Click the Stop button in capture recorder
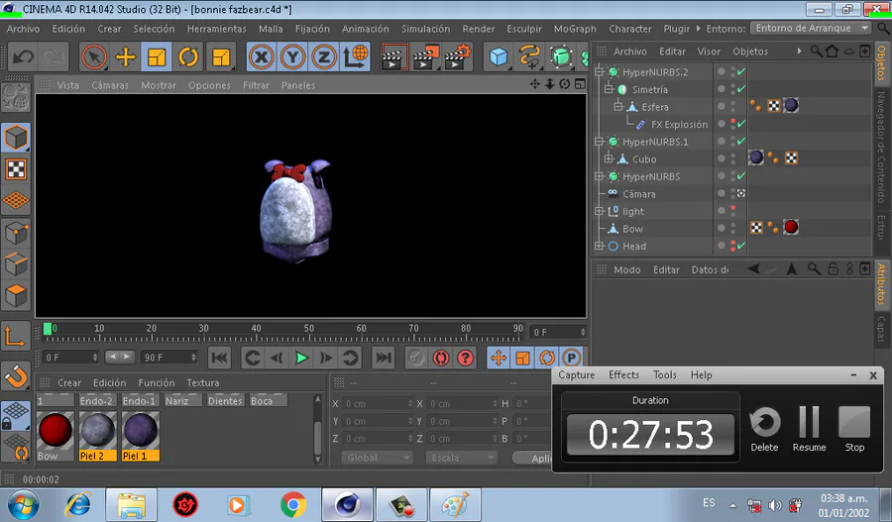Image resolution: width=892 pixels, height=522 pixels. [x=854, y=429]
